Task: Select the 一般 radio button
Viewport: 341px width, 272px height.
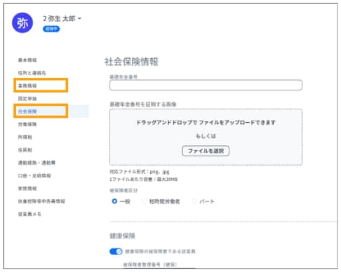Action: coord(114,201)
